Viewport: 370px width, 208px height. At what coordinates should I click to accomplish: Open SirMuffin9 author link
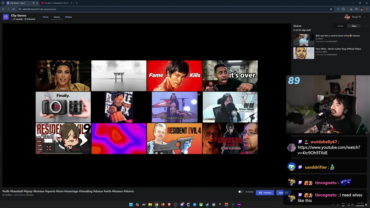[30, 19]
